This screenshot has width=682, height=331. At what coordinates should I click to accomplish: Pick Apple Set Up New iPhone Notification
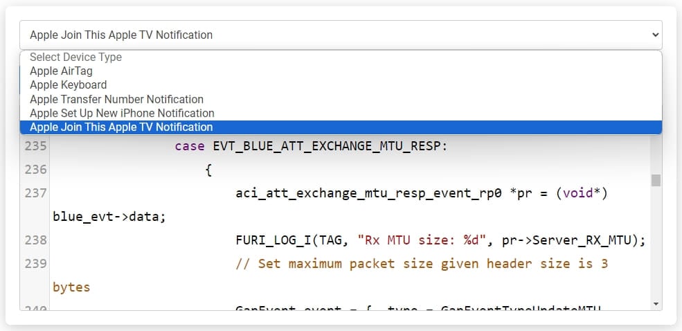(x=341, y=113)
